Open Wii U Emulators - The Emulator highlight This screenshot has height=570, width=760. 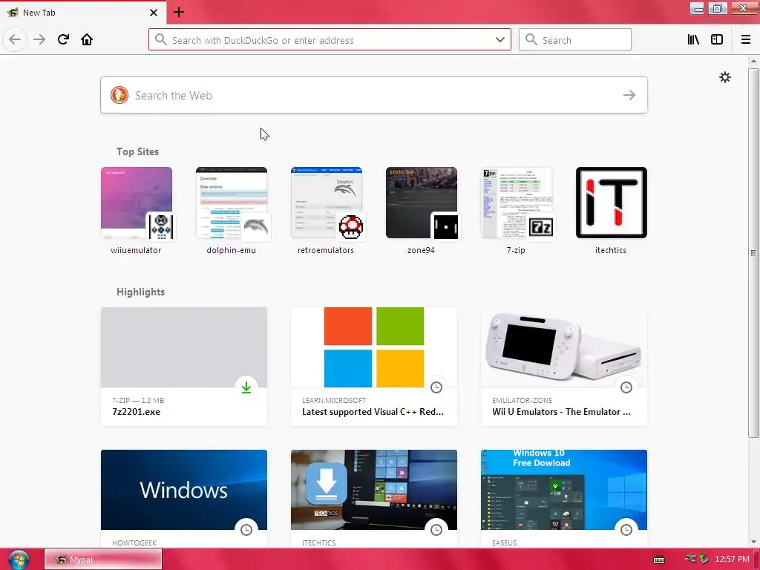(x=564, y=367)
